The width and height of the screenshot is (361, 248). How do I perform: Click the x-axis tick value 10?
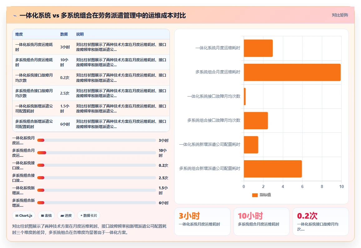(341, 186)
